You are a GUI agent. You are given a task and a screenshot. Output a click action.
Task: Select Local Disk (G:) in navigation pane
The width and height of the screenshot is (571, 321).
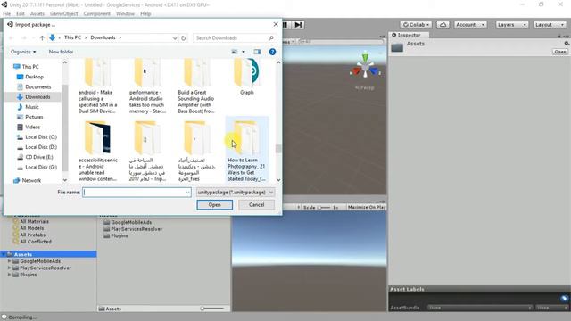41,167
